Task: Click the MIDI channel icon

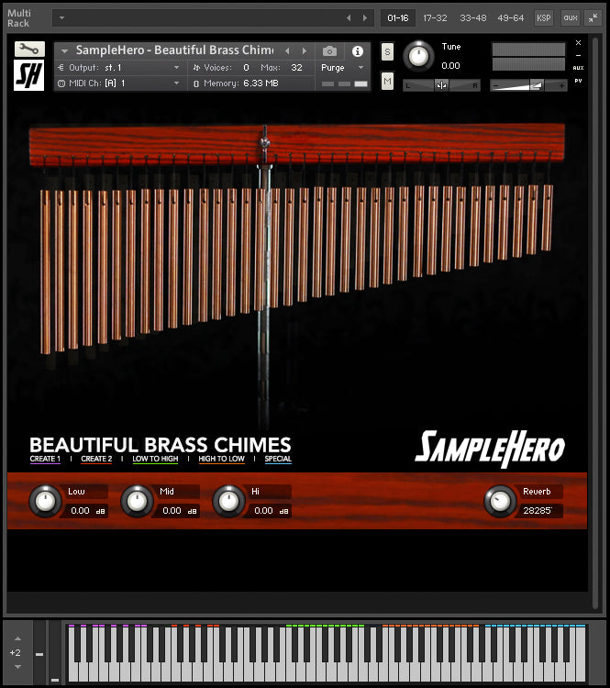Action: 61,83
